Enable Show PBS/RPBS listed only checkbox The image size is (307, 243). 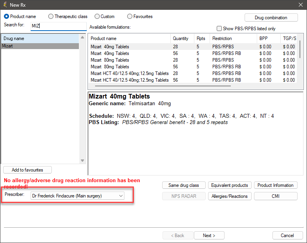219,29
